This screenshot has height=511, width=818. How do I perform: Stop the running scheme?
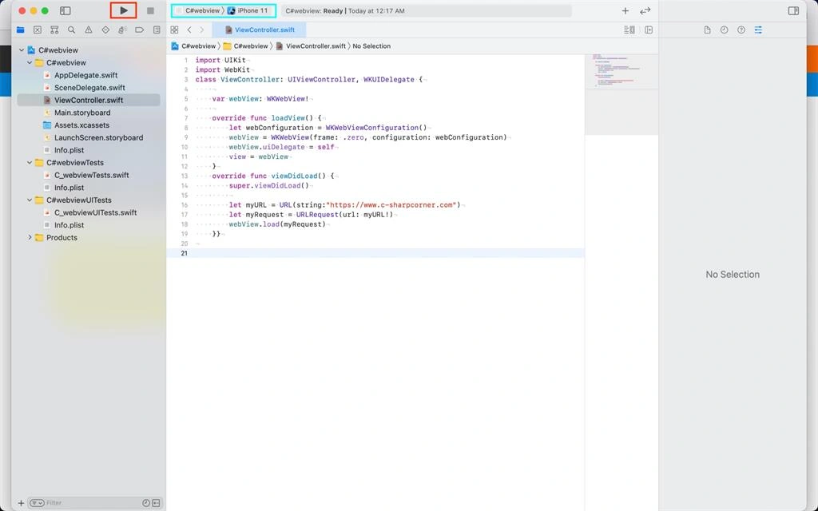[x=150, y=10]
